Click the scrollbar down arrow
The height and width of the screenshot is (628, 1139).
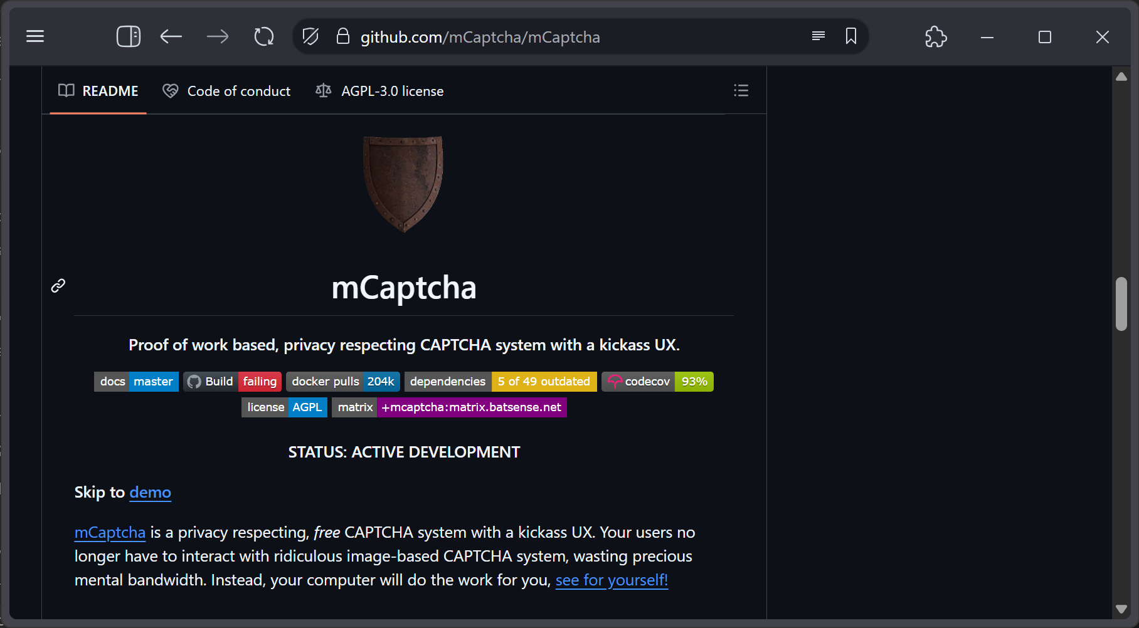pyautogui.click(x=1121, y=609)
